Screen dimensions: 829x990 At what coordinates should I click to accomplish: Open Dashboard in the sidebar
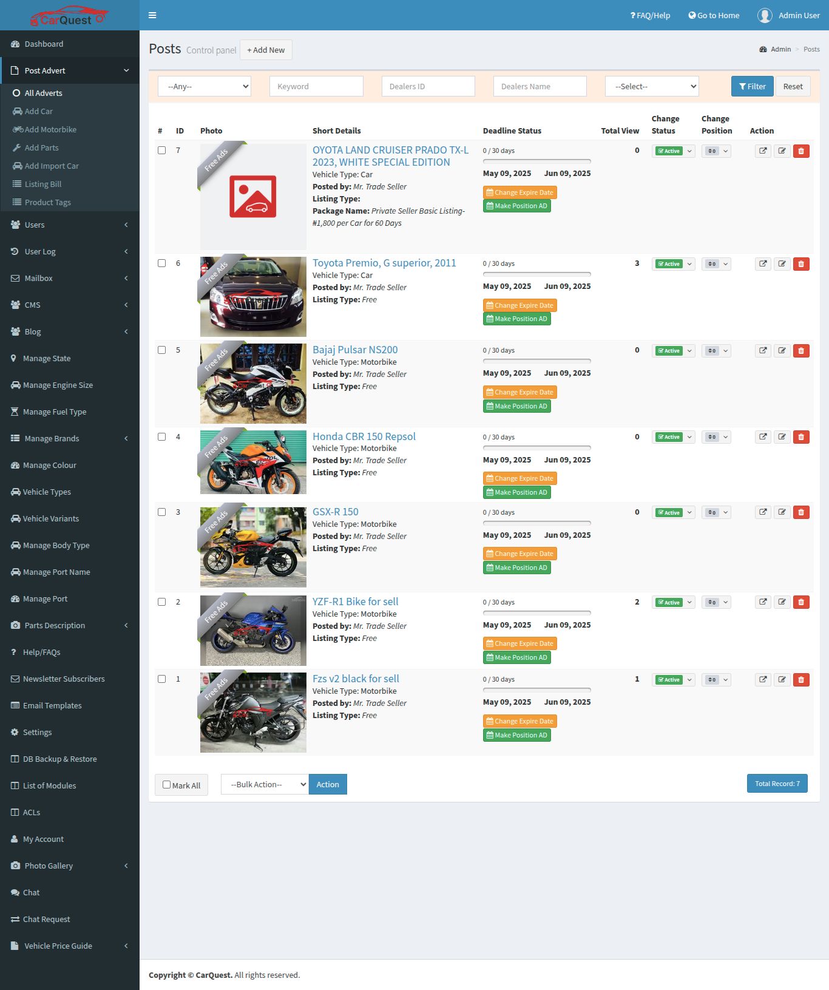(70, 44)
